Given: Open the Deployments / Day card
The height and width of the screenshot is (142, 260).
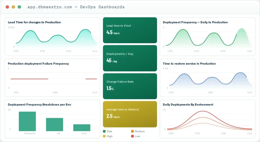Looking at the screenshot, I should pos(130,58).
